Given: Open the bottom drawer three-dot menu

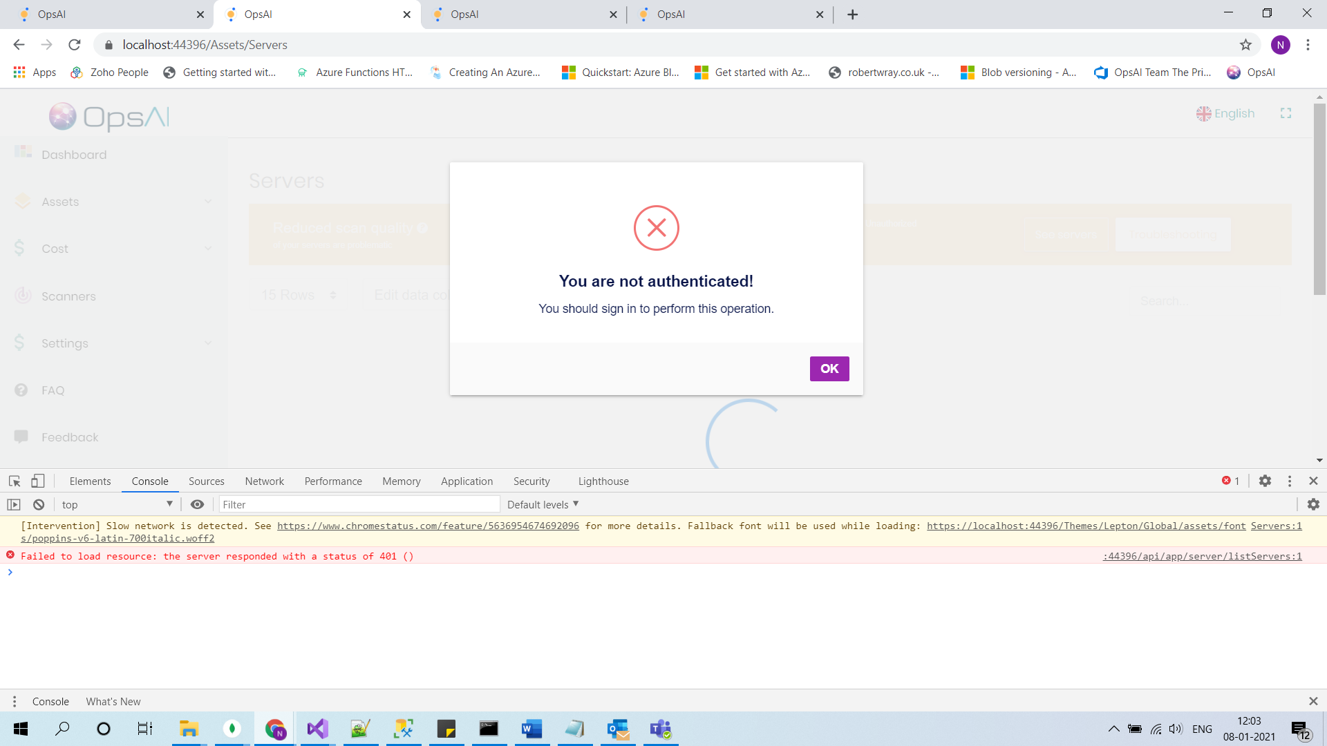Looking at the screenshot, I should tap(14, 702).
